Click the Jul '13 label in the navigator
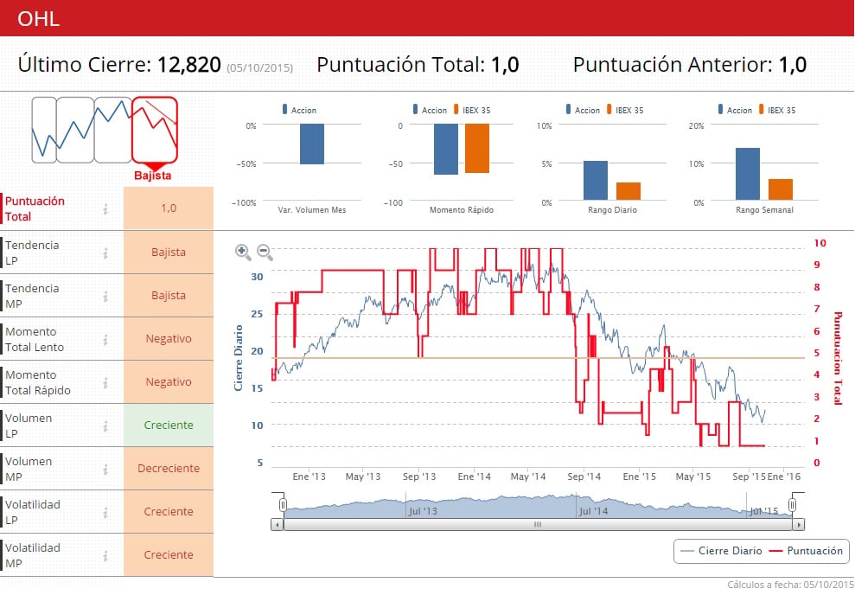 coord(423,511)
